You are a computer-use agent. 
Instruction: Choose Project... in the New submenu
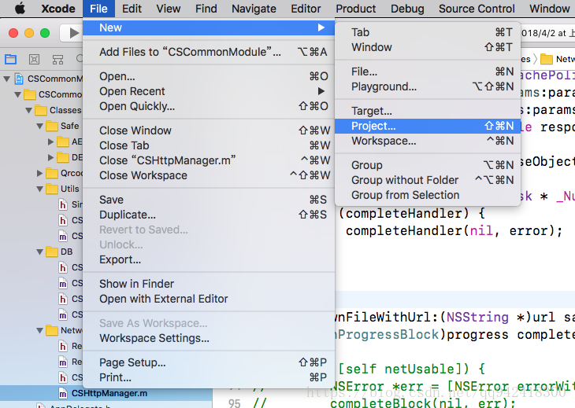pos(428,127)
